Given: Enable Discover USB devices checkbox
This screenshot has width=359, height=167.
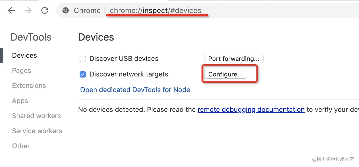Looking at the screenshot, I should coord(83,59).
